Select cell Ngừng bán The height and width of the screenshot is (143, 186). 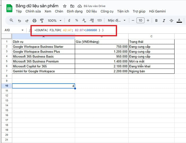[151, 71]
